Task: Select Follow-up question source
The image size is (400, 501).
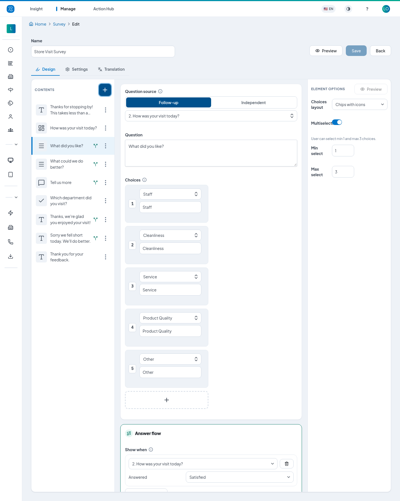Action: click(169, 102)
